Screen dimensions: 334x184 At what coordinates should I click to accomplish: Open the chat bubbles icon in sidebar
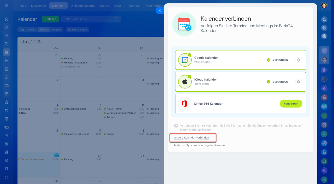point(7,44)
